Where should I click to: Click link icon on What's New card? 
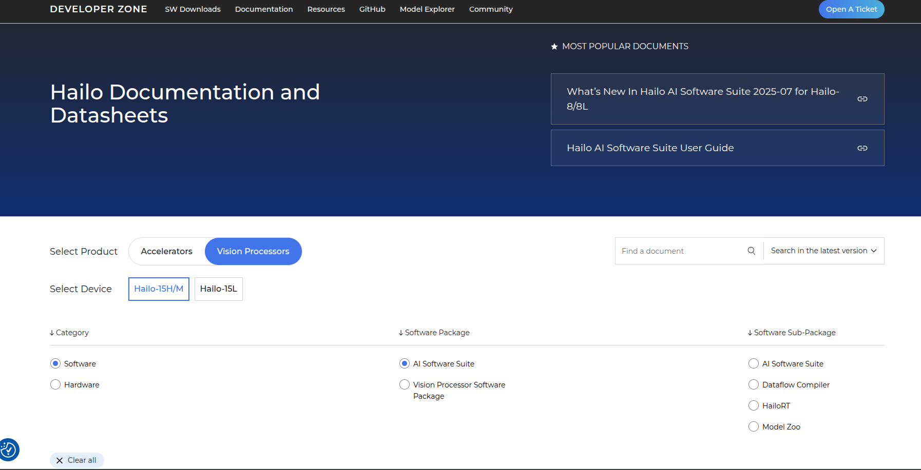862,99
